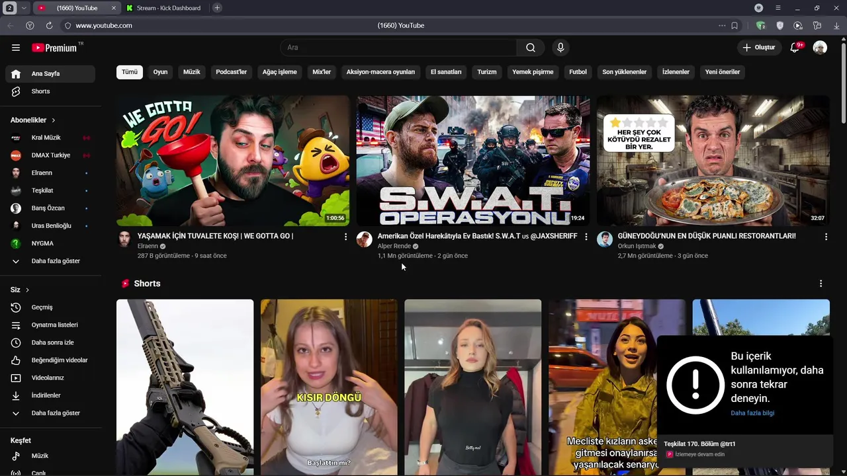Open İndirilenler in sidebar
The image size is (847, 476).
(50, 395)
